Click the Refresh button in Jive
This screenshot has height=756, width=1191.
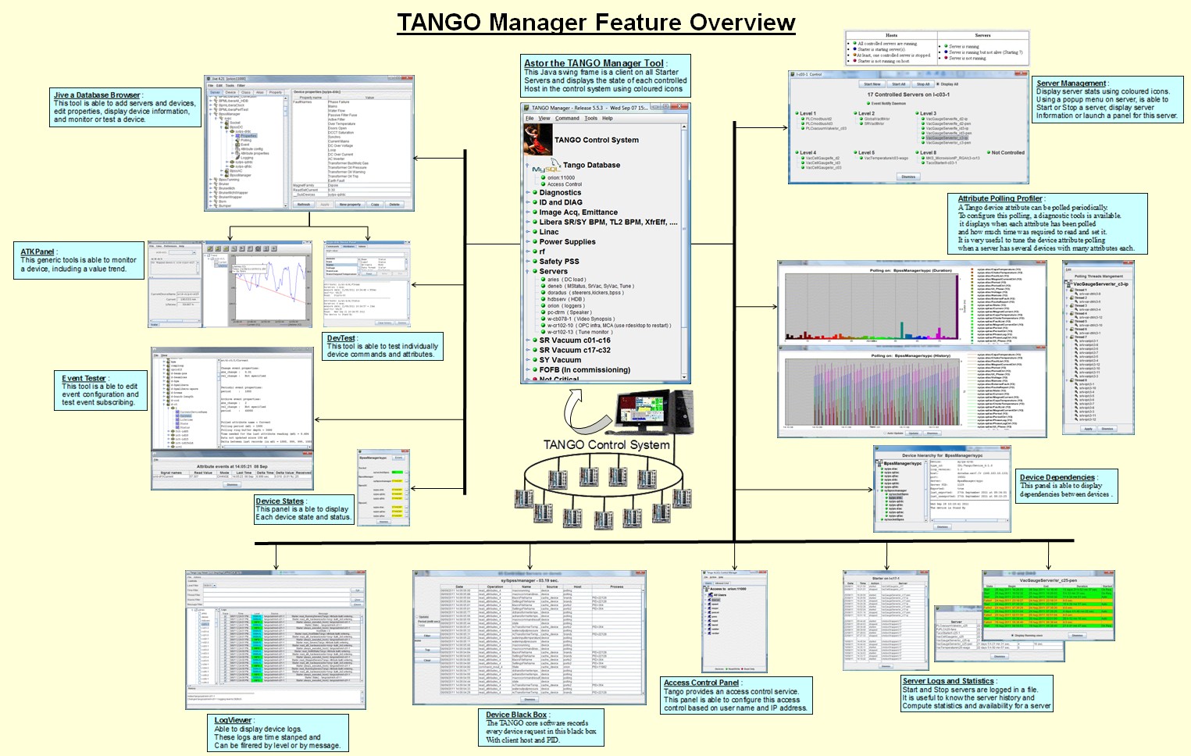[x=304, y=205]
